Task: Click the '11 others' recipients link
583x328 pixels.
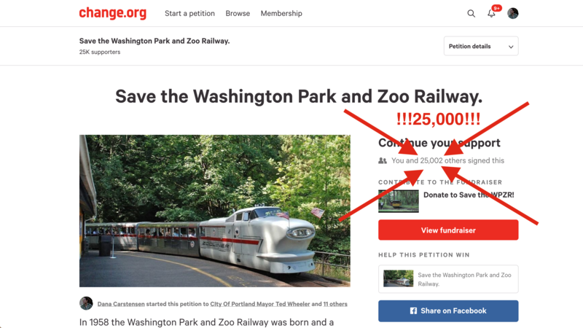Action: pos(335,304)
